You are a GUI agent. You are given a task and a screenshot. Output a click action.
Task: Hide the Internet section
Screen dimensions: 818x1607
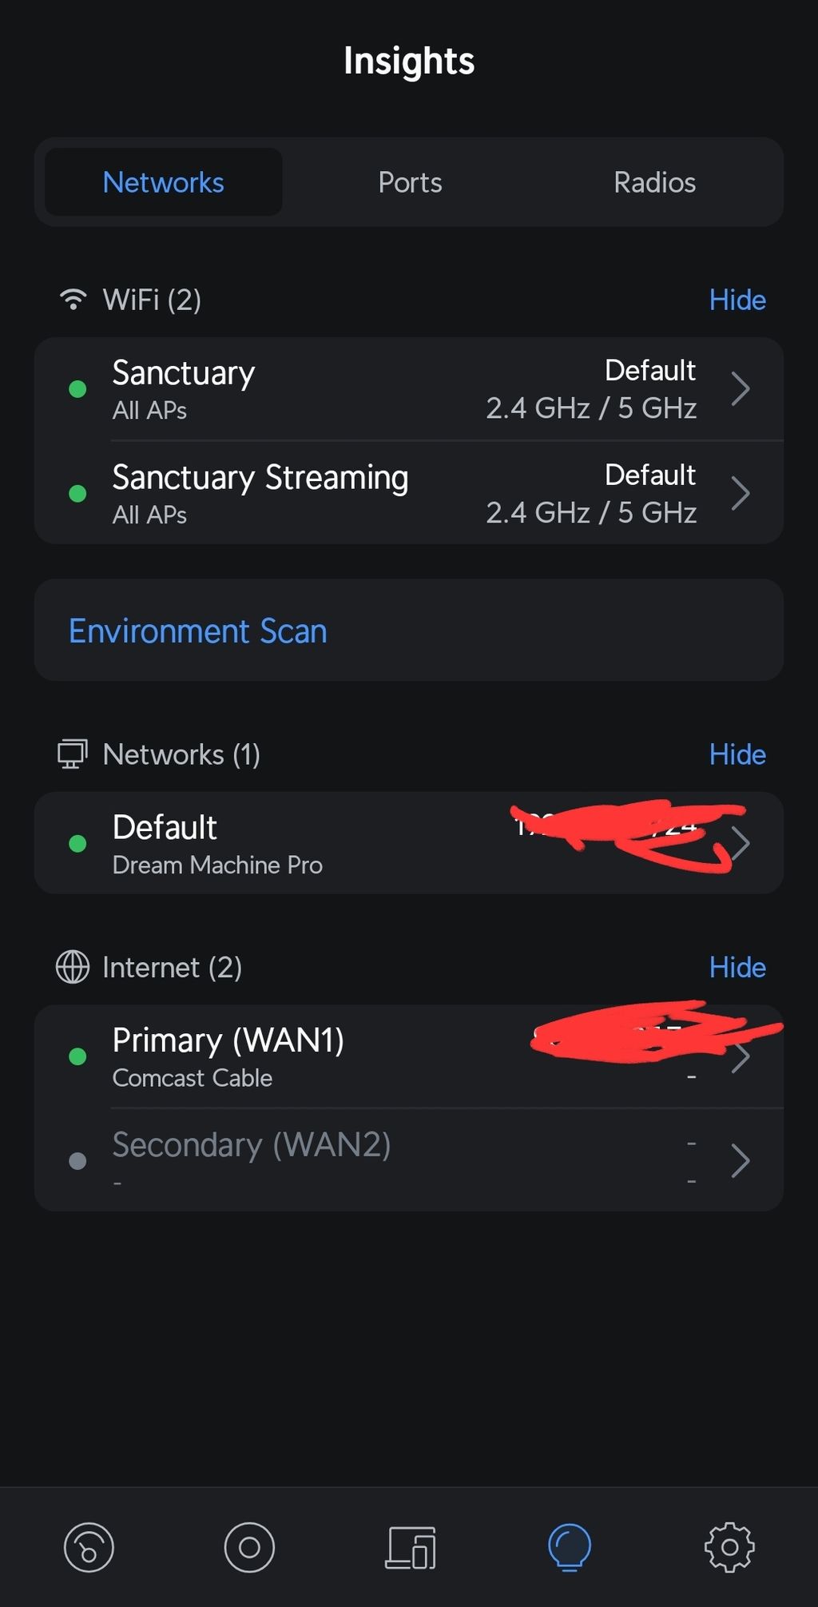pyautogui.click(x=737, y=967)
